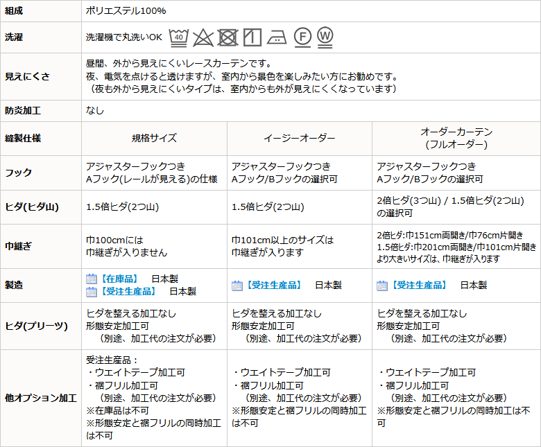Viewport: 541px width, 447px height.
Task: Click the calendar icon in the イージーオーダー column
Action: (237, 285)
